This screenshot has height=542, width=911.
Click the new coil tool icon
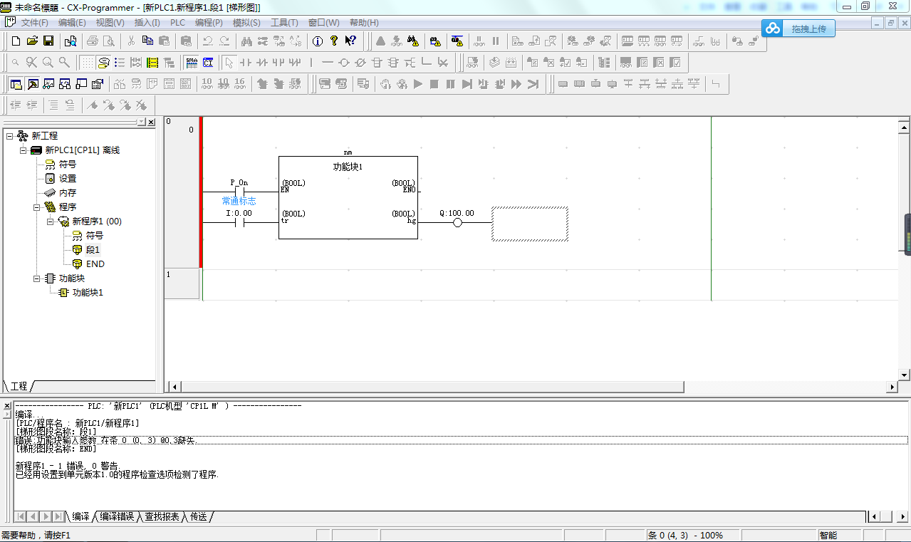(344, 63)
